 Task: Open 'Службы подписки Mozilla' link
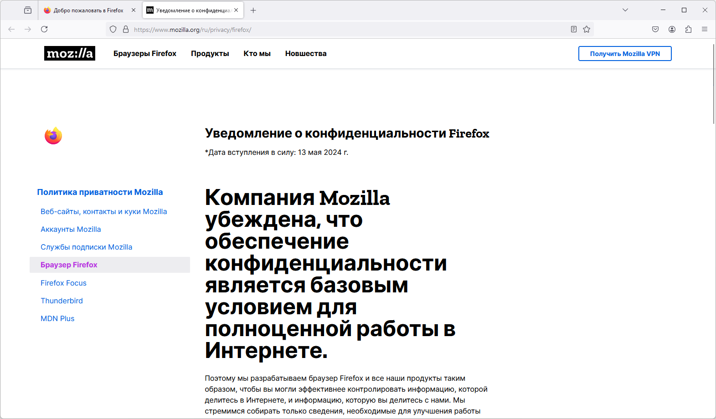point(87,247)
